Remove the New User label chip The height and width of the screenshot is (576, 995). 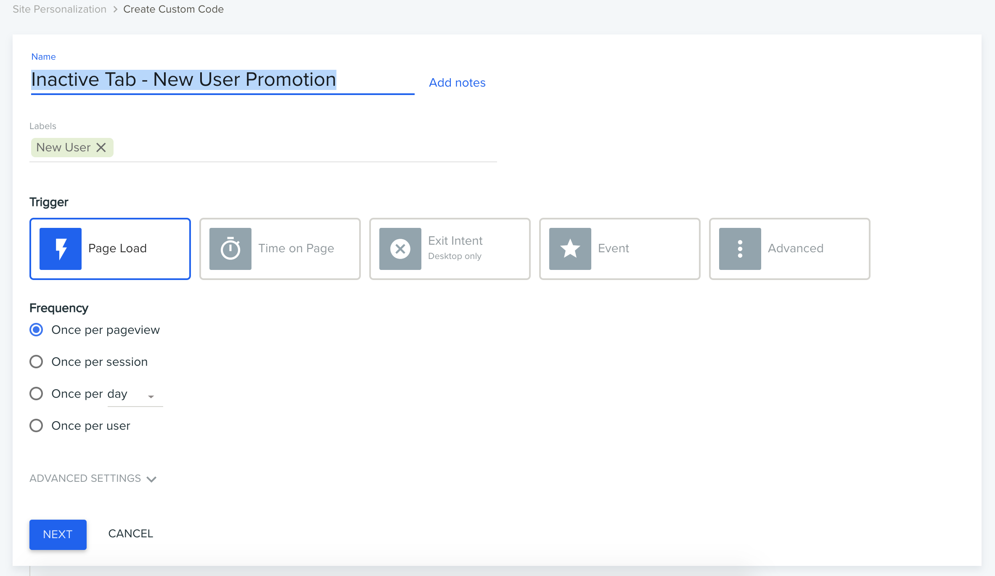click(x=101, y=148)
